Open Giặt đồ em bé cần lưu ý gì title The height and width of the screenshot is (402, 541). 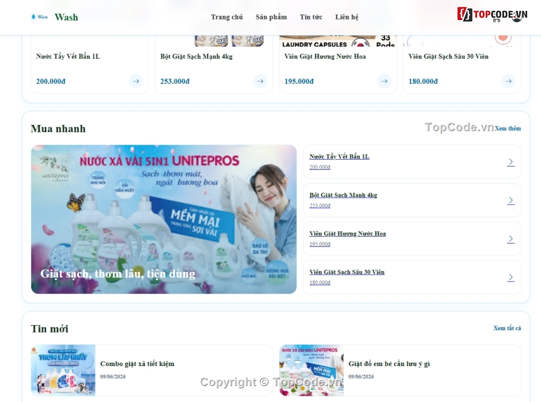[x=389, y=364]
